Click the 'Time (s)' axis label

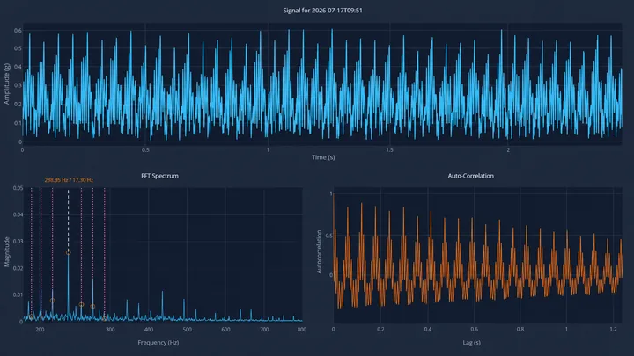[x=323, y=157]
